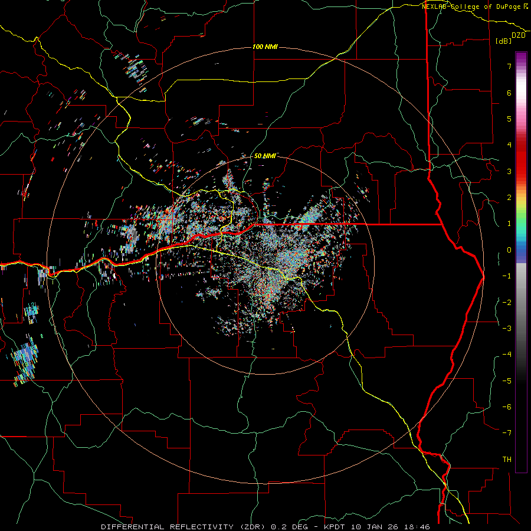
Task: Click the 7 dB value on color scale
Action: tap(509, 66)
